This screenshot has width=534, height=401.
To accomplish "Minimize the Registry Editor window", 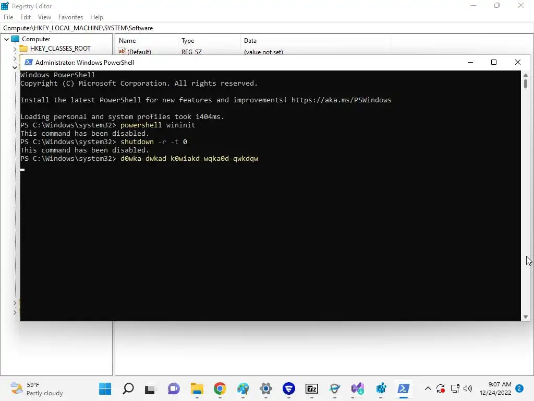I will (x=473, y=6).
